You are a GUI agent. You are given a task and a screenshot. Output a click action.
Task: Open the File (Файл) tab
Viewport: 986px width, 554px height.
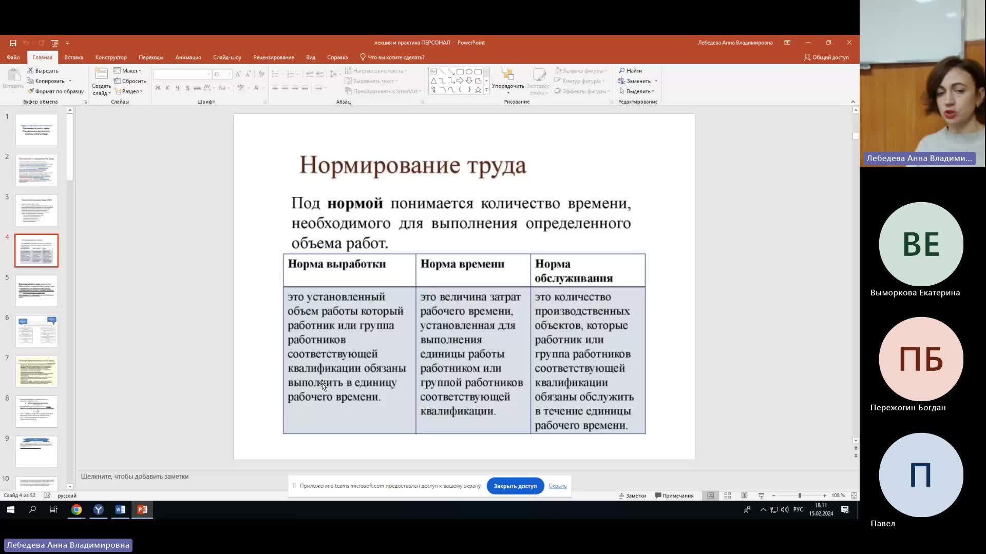13,57
